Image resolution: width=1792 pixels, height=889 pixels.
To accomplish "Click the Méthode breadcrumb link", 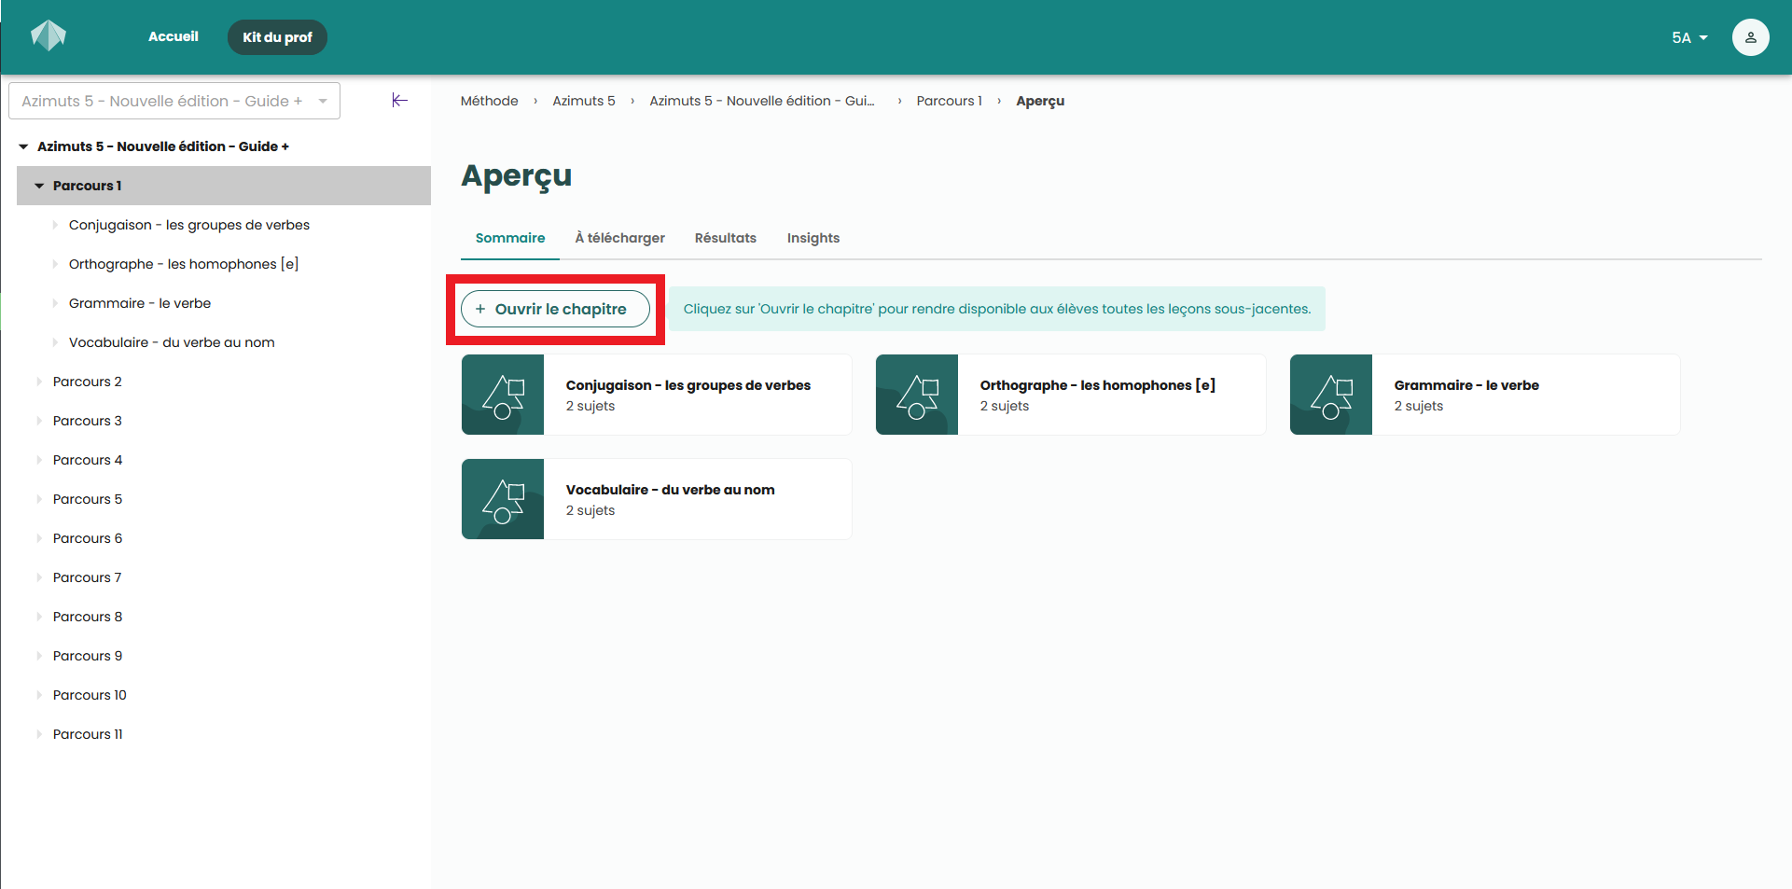I will pyautogui.click(x=489, y=101).
